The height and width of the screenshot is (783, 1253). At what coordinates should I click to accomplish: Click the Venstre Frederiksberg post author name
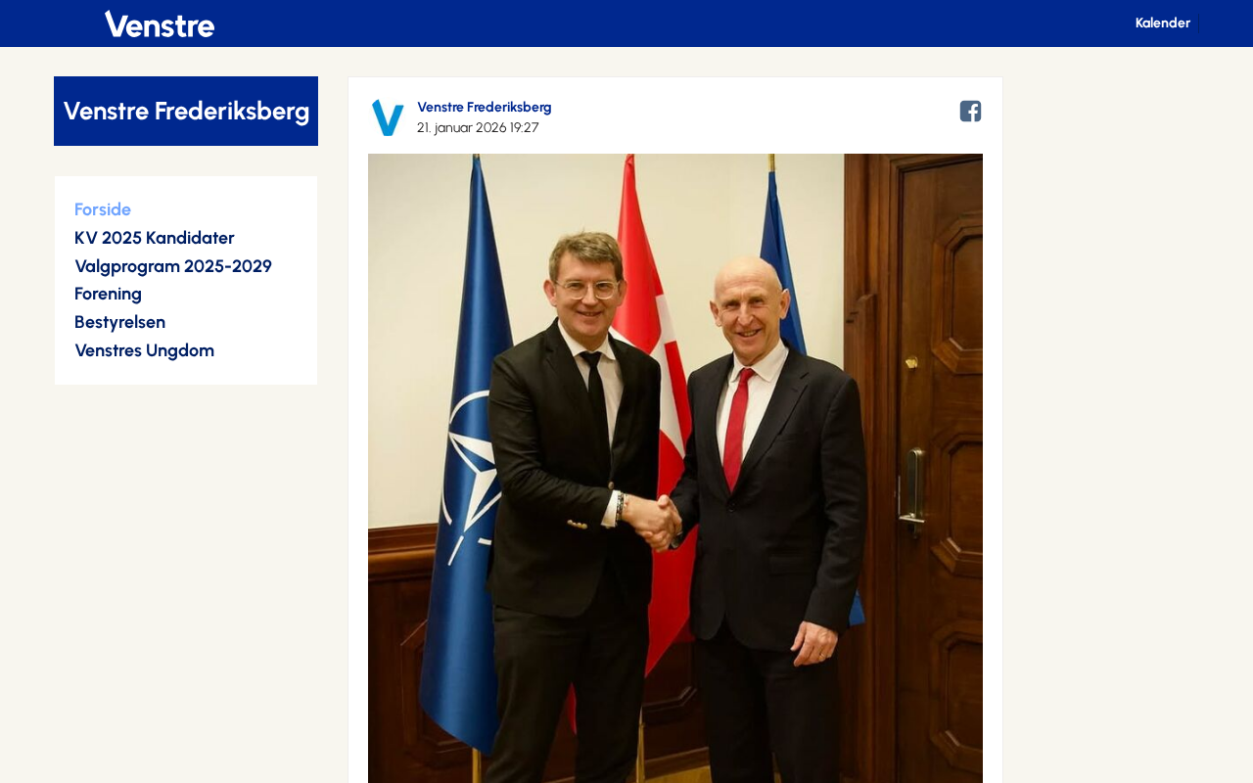(x=485, y=108)
